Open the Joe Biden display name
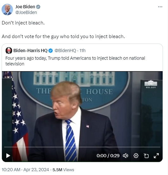Image resolution: width=168 pixels, height=175 pixels. tap(25, 7)
